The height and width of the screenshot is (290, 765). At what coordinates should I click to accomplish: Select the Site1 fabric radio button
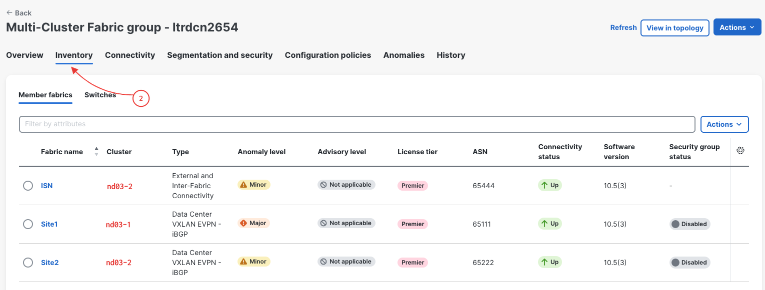28,224
